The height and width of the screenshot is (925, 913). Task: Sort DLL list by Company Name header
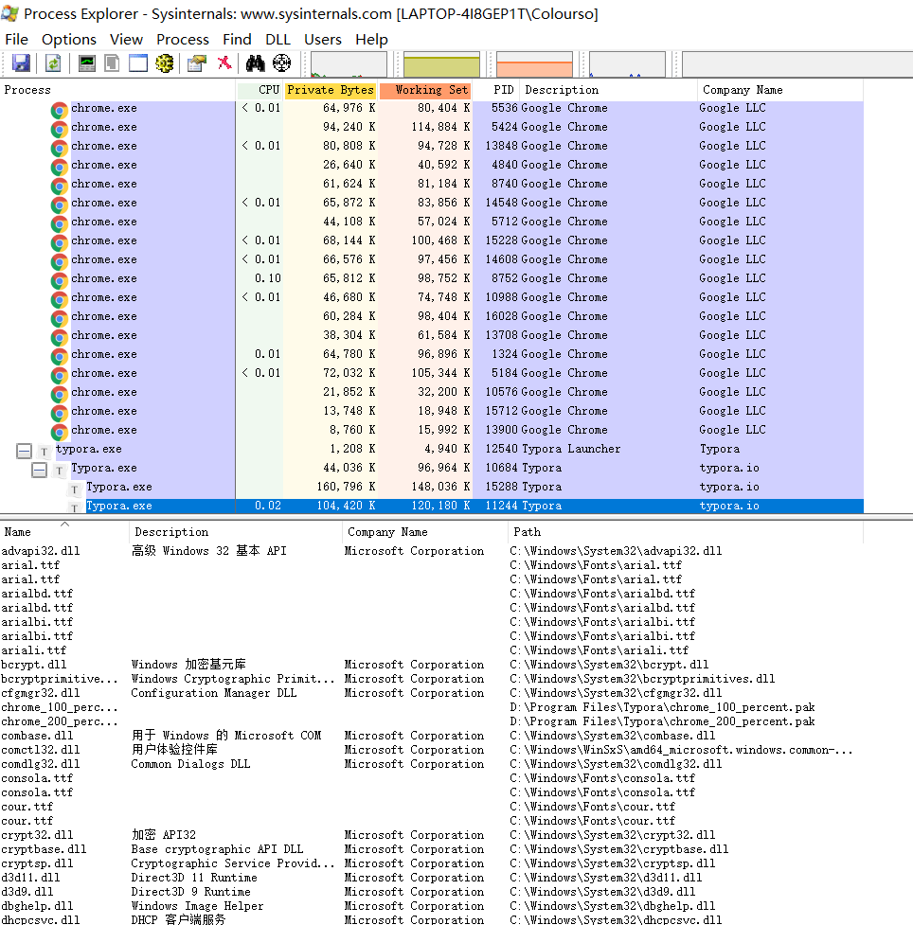(x=425, y=532)
